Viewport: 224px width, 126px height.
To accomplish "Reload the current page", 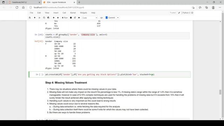I will coord(17,7).
